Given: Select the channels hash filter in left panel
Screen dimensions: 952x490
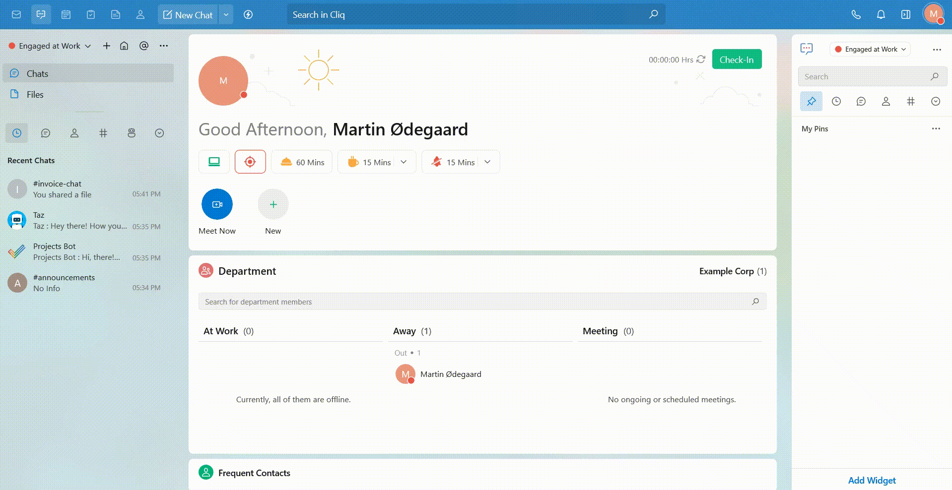Looking at the screenshot, I should (x=103, y=133).
